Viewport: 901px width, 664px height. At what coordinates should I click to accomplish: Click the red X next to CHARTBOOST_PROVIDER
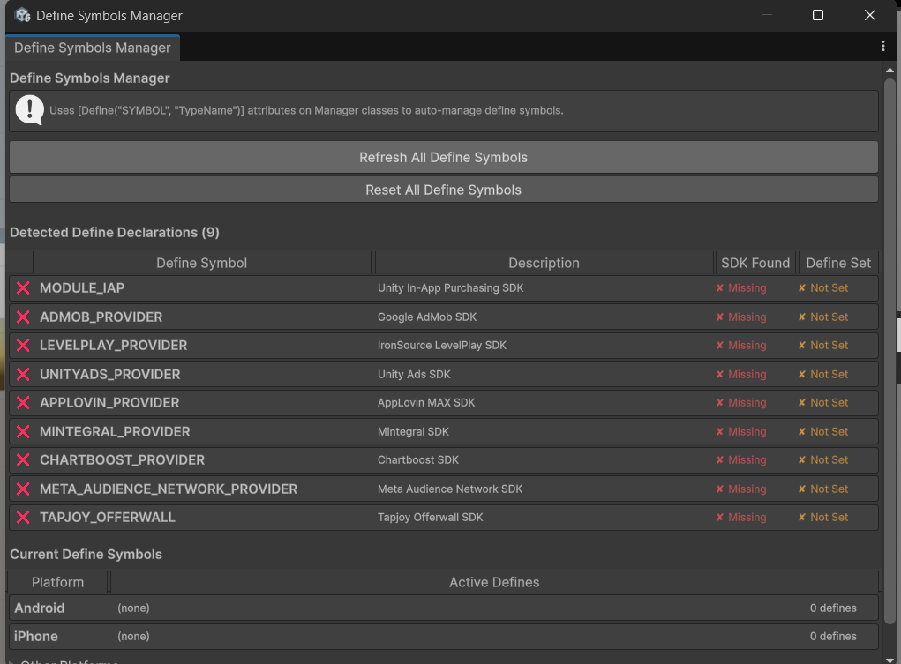23,459
